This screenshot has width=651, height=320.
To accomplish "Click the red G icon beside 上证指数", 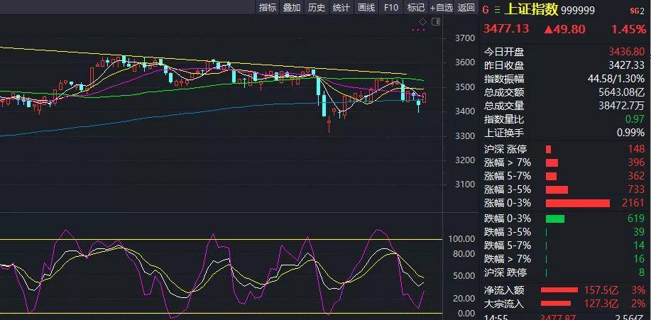I will point(486,9).
